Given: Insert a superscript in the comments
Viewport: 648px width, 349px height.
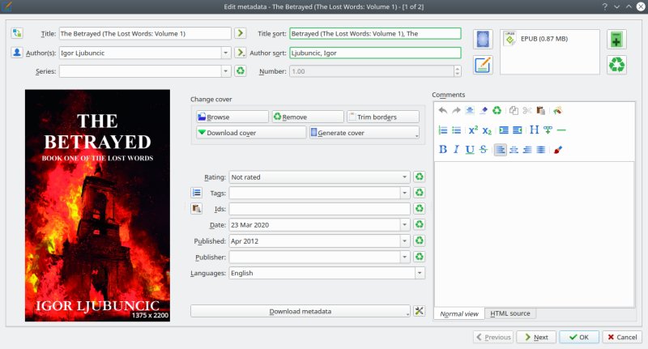Looking at the screenshot, I should pyautogui.click(x=473, y=130).
